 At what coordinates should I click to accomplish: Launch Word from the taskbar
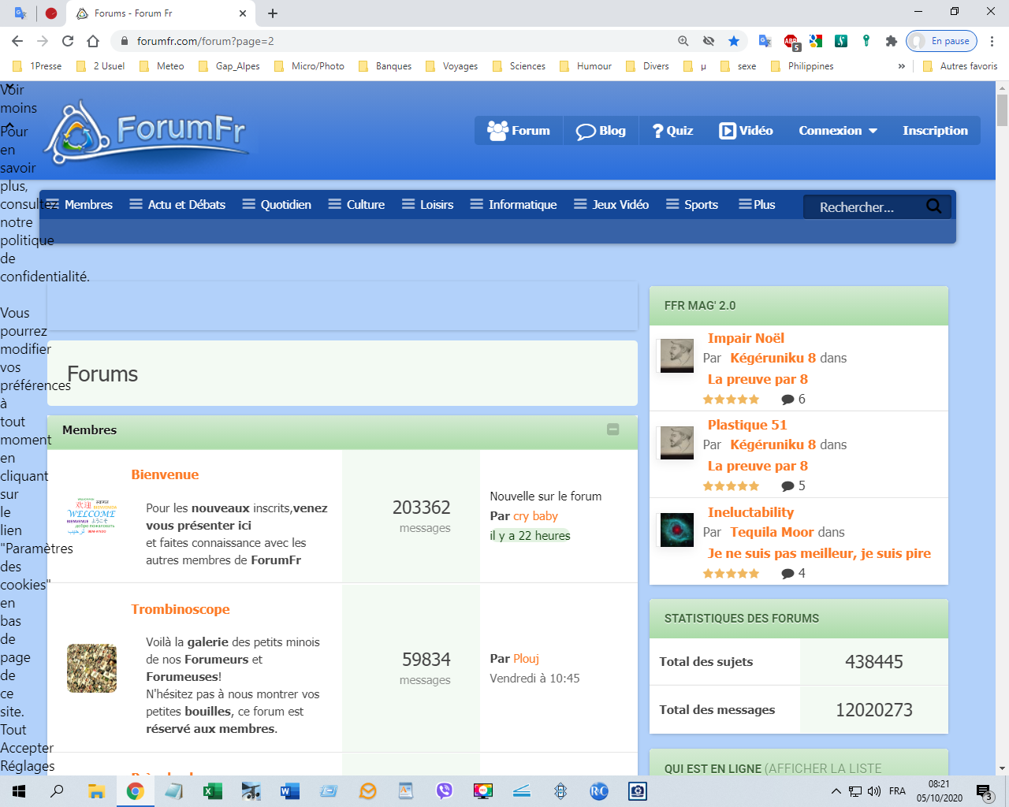[x=290, y=791]
